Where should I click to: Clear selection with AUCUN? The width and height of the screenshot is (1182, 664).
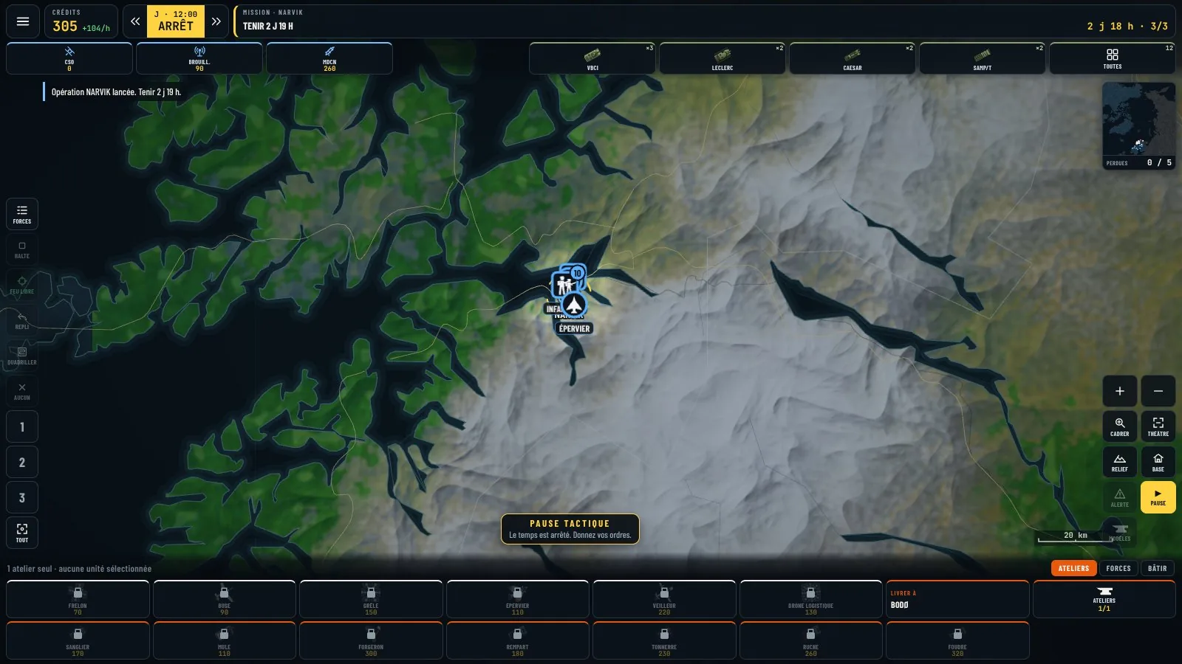[x=22, y=391]
